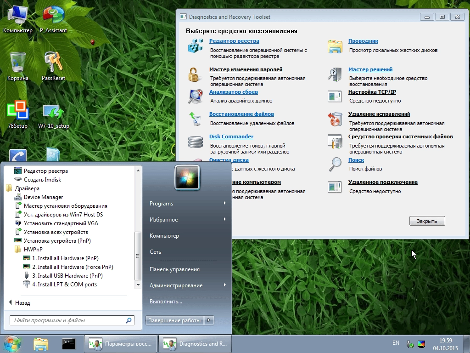Expand the Избранное submenu
This screenshot has width=470, height=353.
[x=188, y=220]
